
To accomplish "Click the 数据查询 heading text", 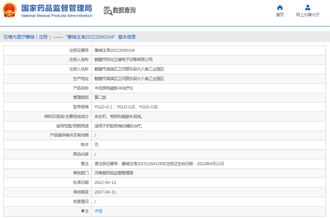I will [124, 10].
